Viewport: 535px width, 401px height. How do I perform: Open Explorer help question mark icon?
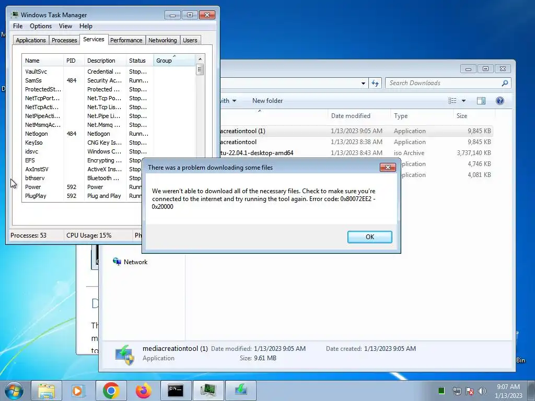tap(500, 101)
